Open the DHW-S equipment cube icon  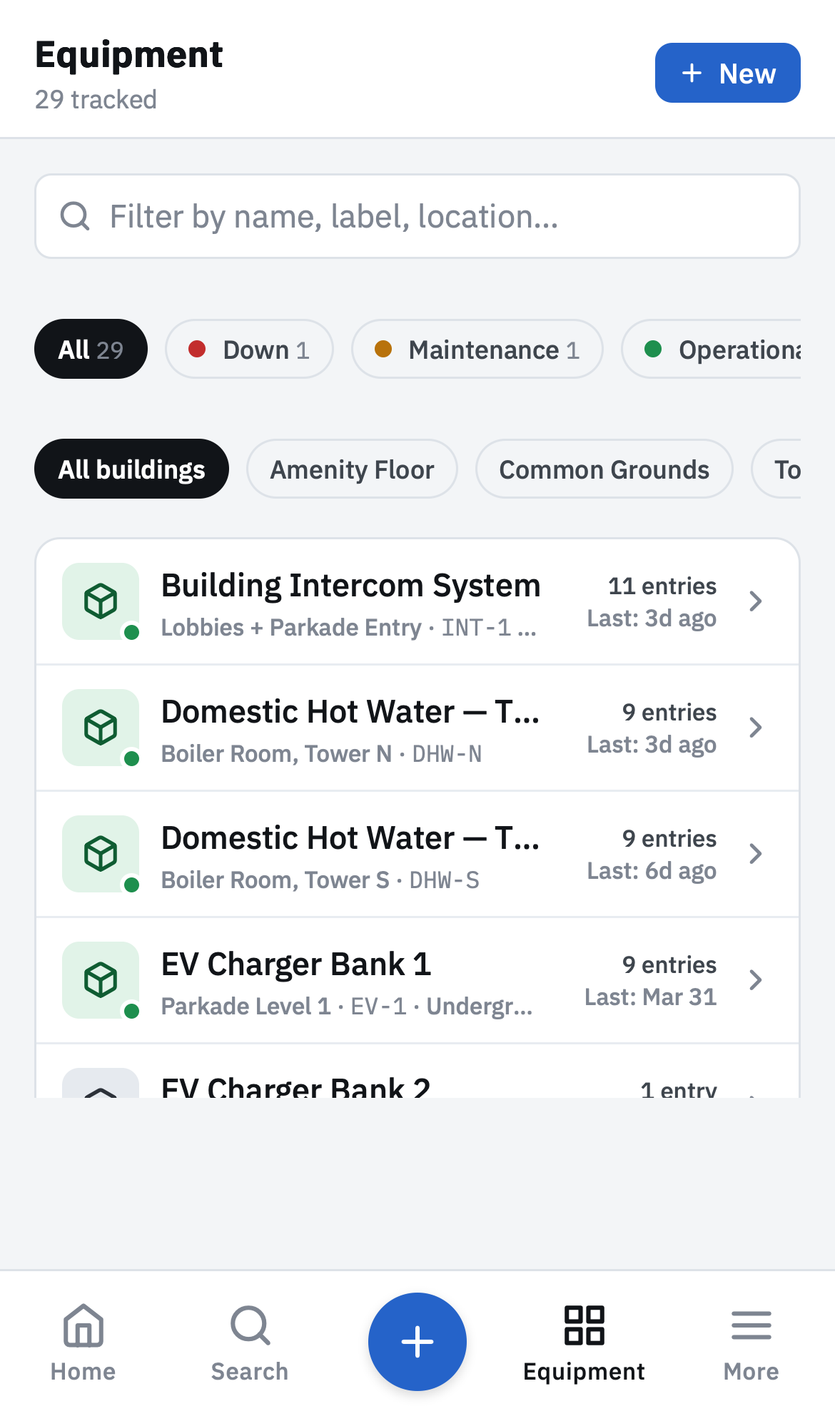[x=101, y=854]
